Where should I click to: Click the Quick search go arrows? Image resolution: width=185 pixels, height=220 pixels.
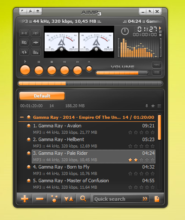(x=145, y=199)
